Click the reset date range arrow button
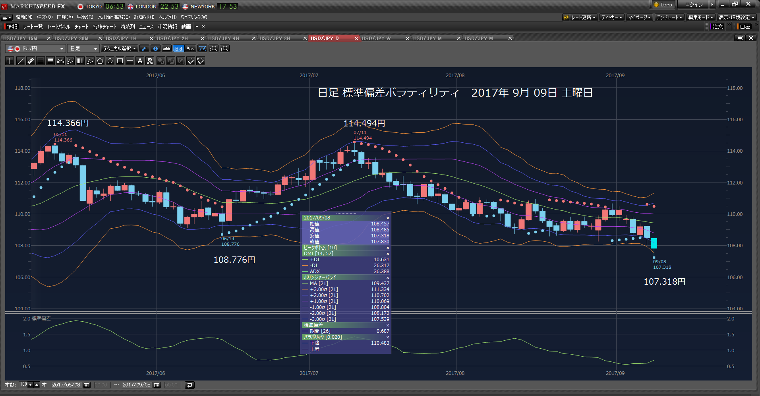This screenshot has height=396, width=760. 190,385
